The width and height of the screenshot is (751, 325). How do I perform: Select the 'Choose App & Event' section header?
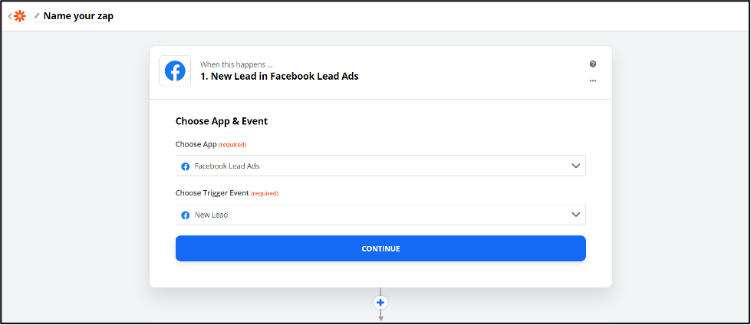coord(222,121)
